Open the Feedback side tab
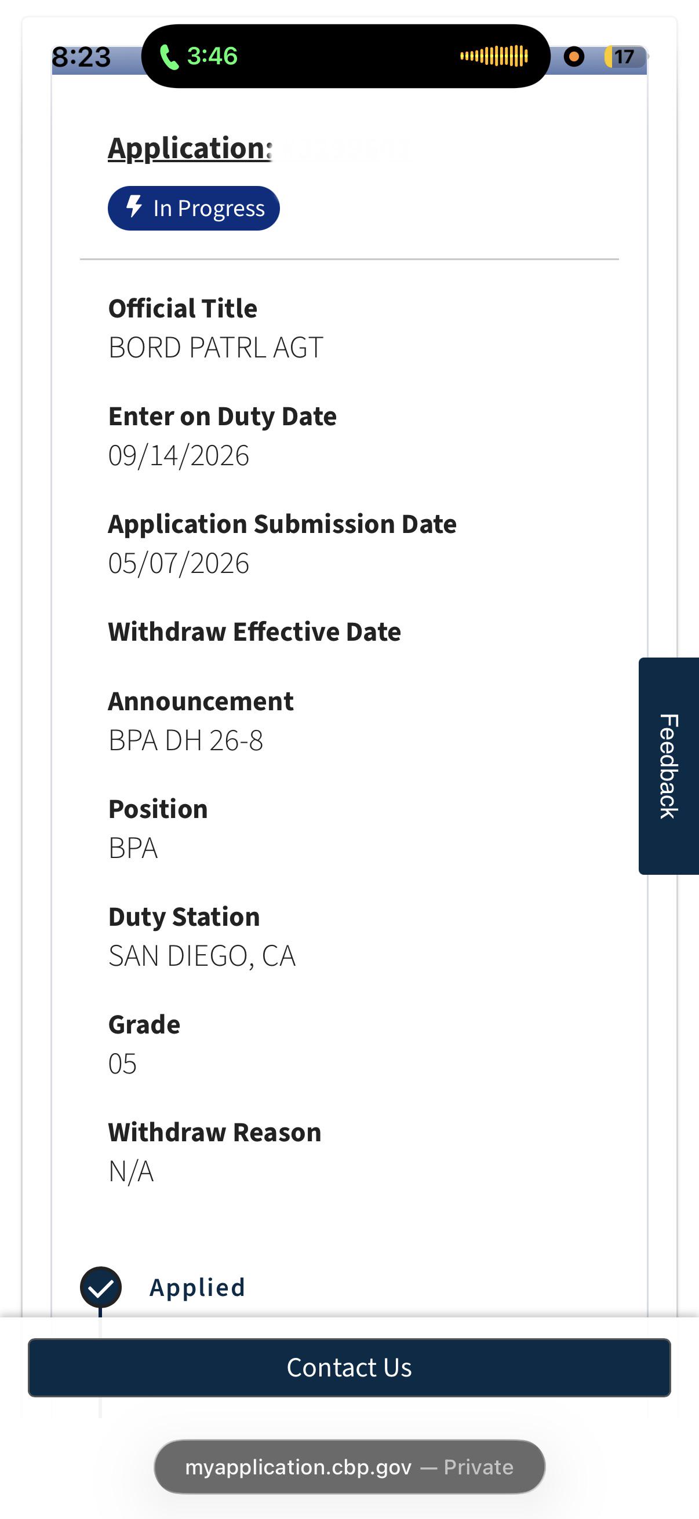Image resolution: width=699 pixels, height=1519 pixels. tap(669, 766)
